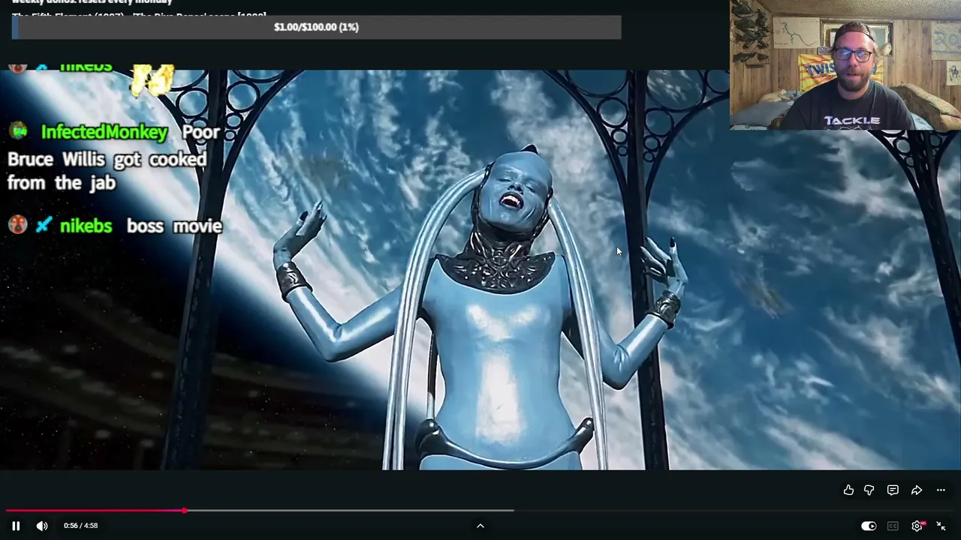
Task: Open the comments speech-bubble icon
Action: [893, 490]
